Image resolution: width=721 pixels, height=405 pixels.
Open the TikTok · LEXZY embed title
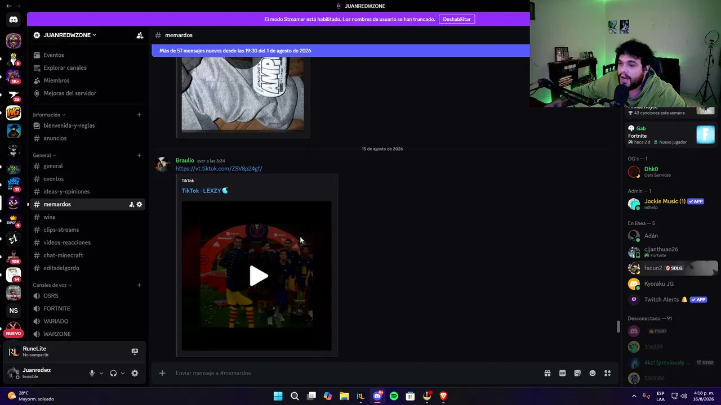point(204,191)
